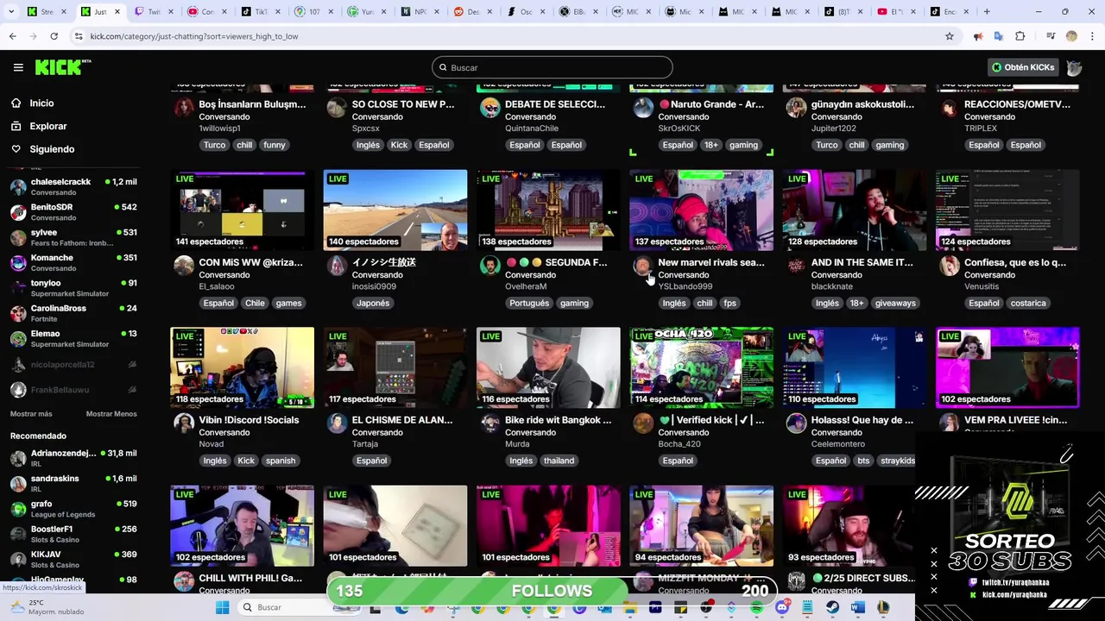Open New marvel rivals stream thumbnail
The height and width of the screenshot is (621, 1105).
tap(701, 210)
